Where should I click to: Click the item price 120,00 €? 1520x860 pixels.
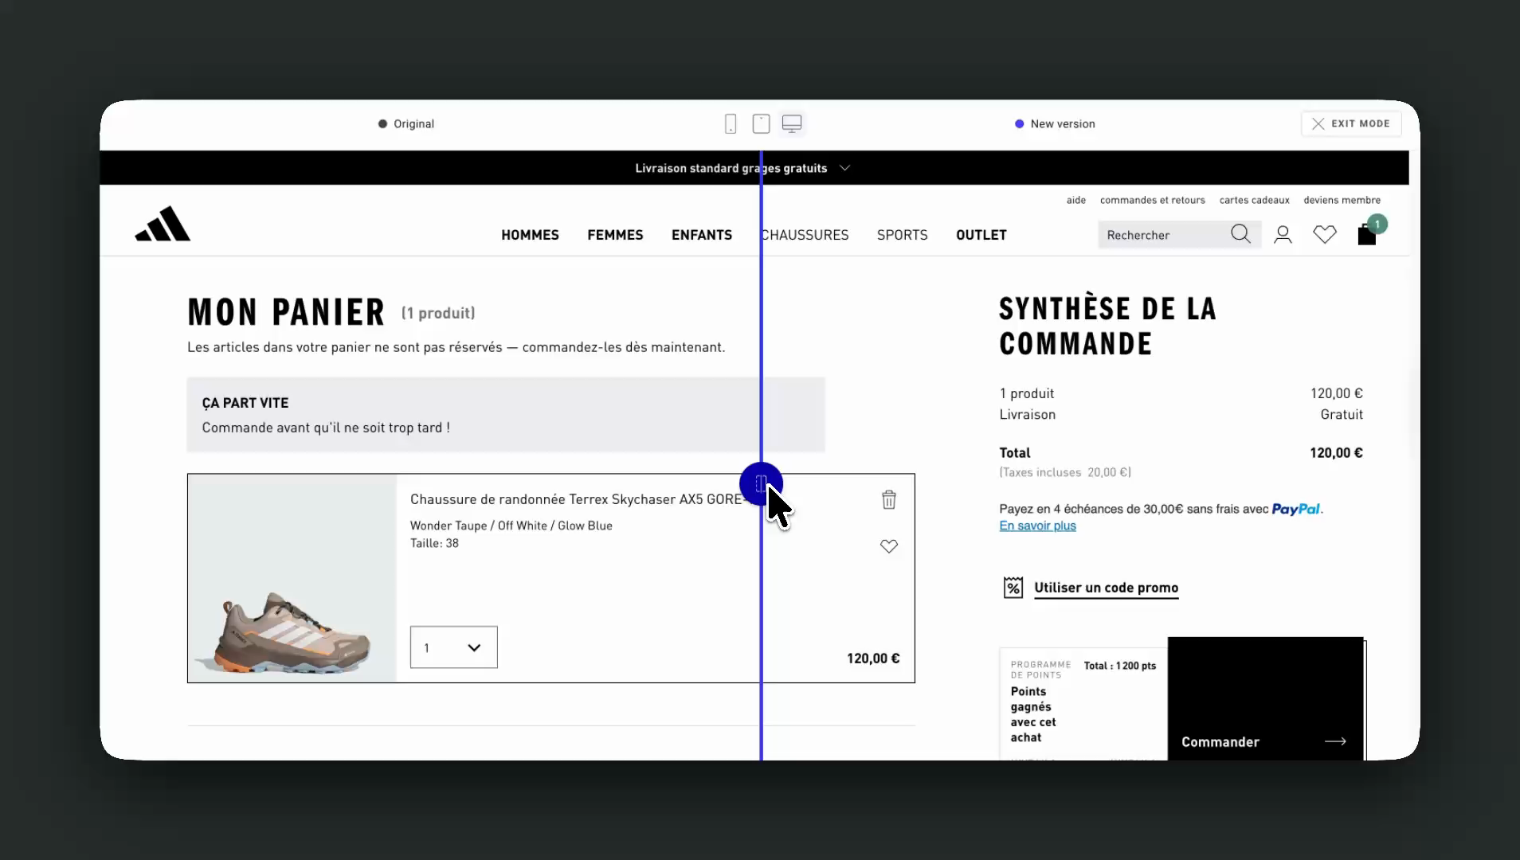[x=873, y=659]
